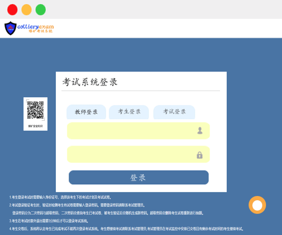This screenshot has width=282, height=235.
Task: Focus the username input field
Action: click(x=132, y=131)
